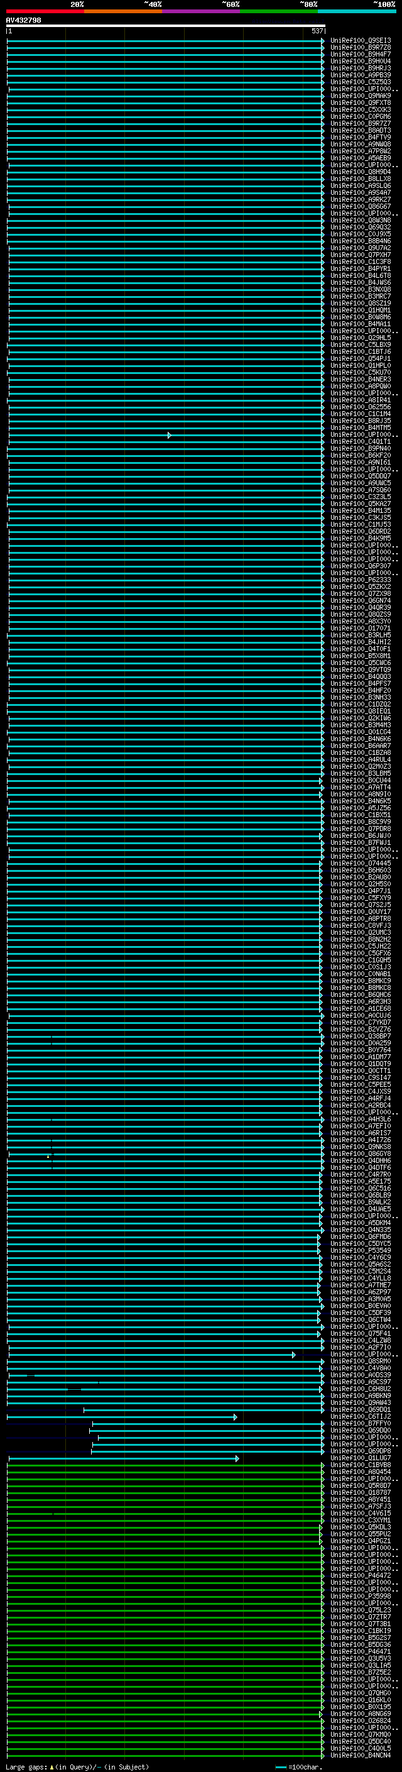Select the UniRef100_Q5KDL3 label
The height and width of the screenshot is (1772, 402).
point(361,1527)
